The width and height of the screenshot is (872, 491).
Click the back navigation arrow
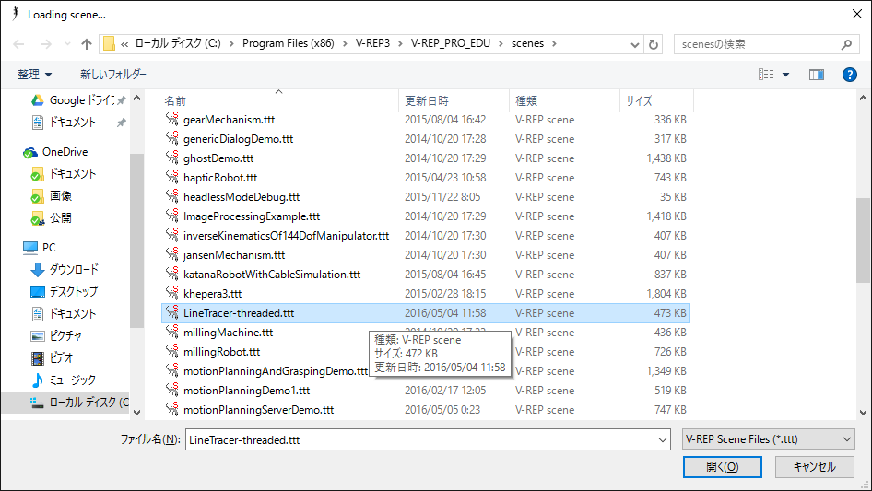click(x=18, y=44)
